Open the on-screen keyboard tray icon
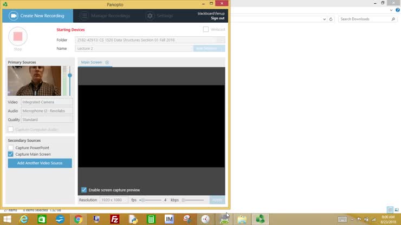The image size is (401, 225). coord(342,219)
